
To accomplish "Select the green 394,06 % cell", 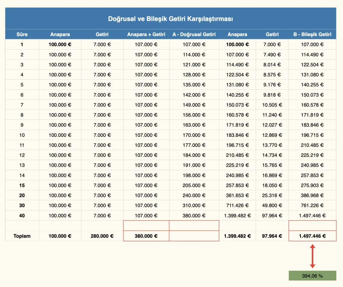I will [312, 276].
